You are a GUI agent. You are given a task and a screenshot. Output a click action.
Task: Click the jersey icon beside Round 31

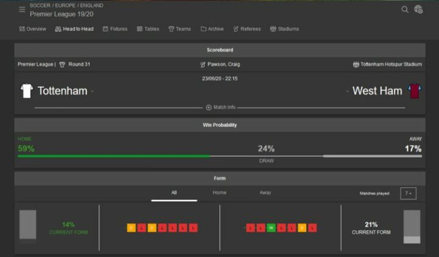62,65
